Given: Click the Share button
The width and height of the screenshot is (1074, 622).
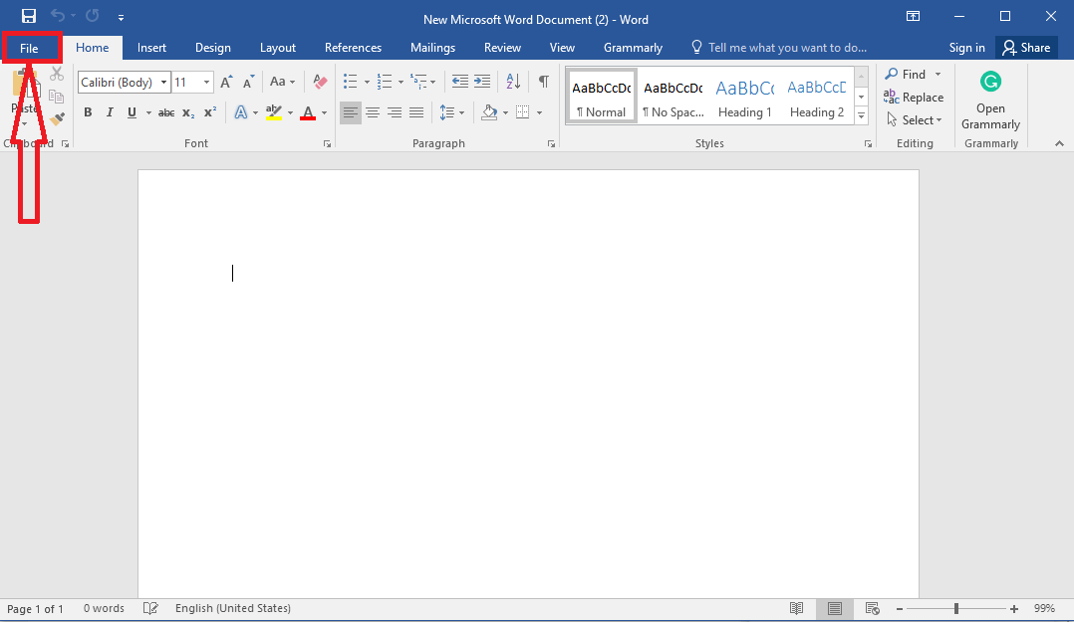Looking at the screenshot, I should point(1026,47).
